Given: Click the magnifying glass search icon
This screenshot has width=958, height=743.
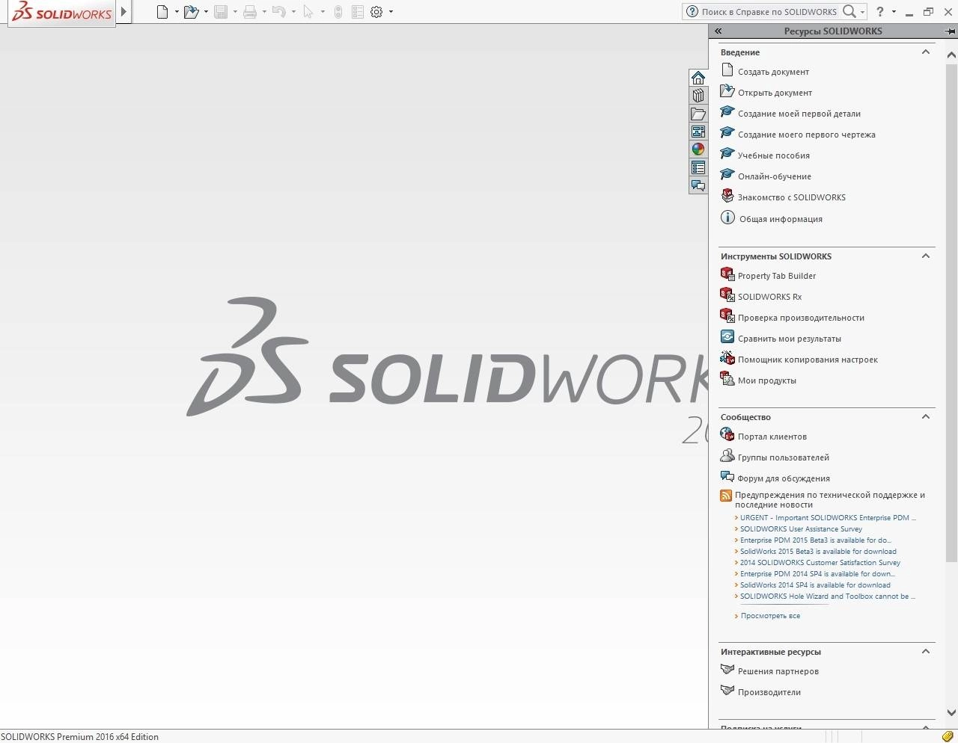Looking at the screenshot, I should point(849,11).
